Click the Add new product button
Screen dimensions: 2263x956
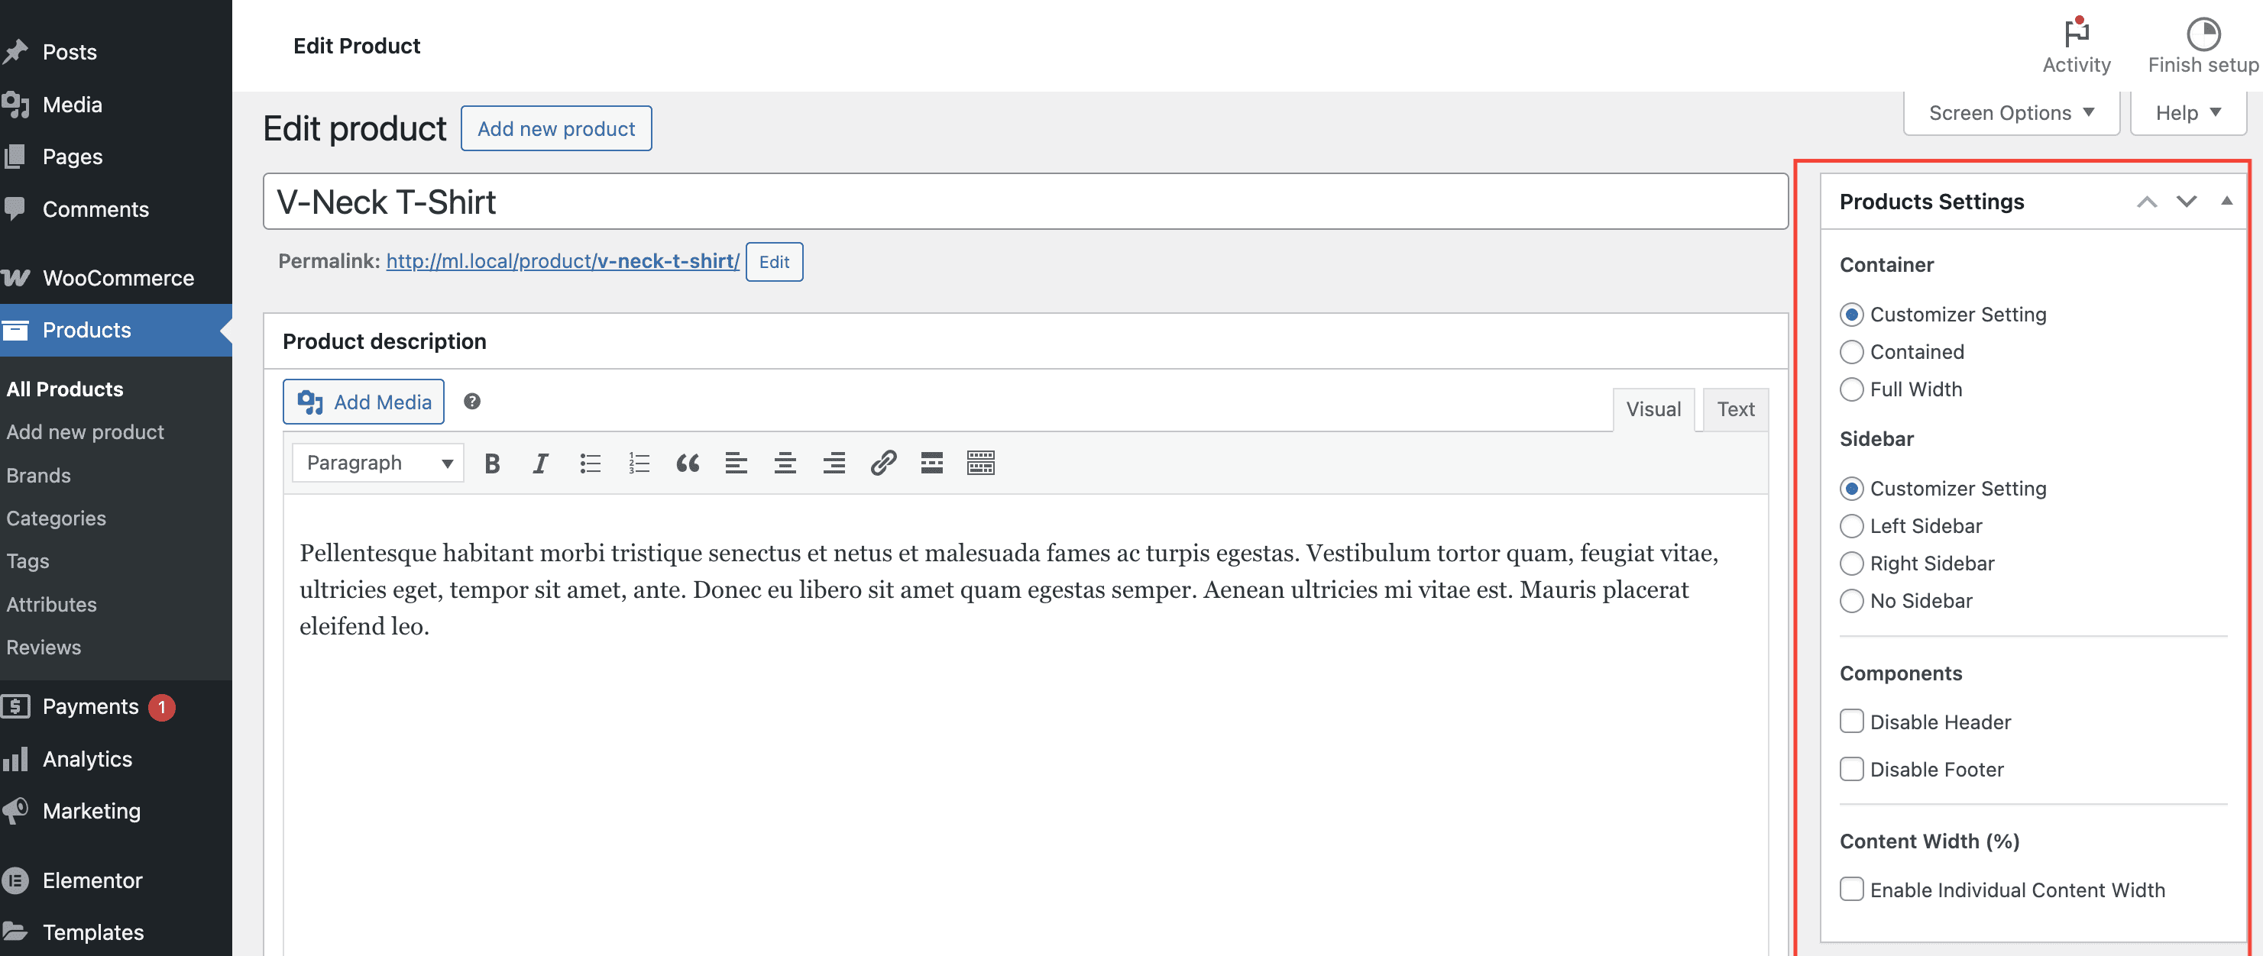click(x=555, y=129)
